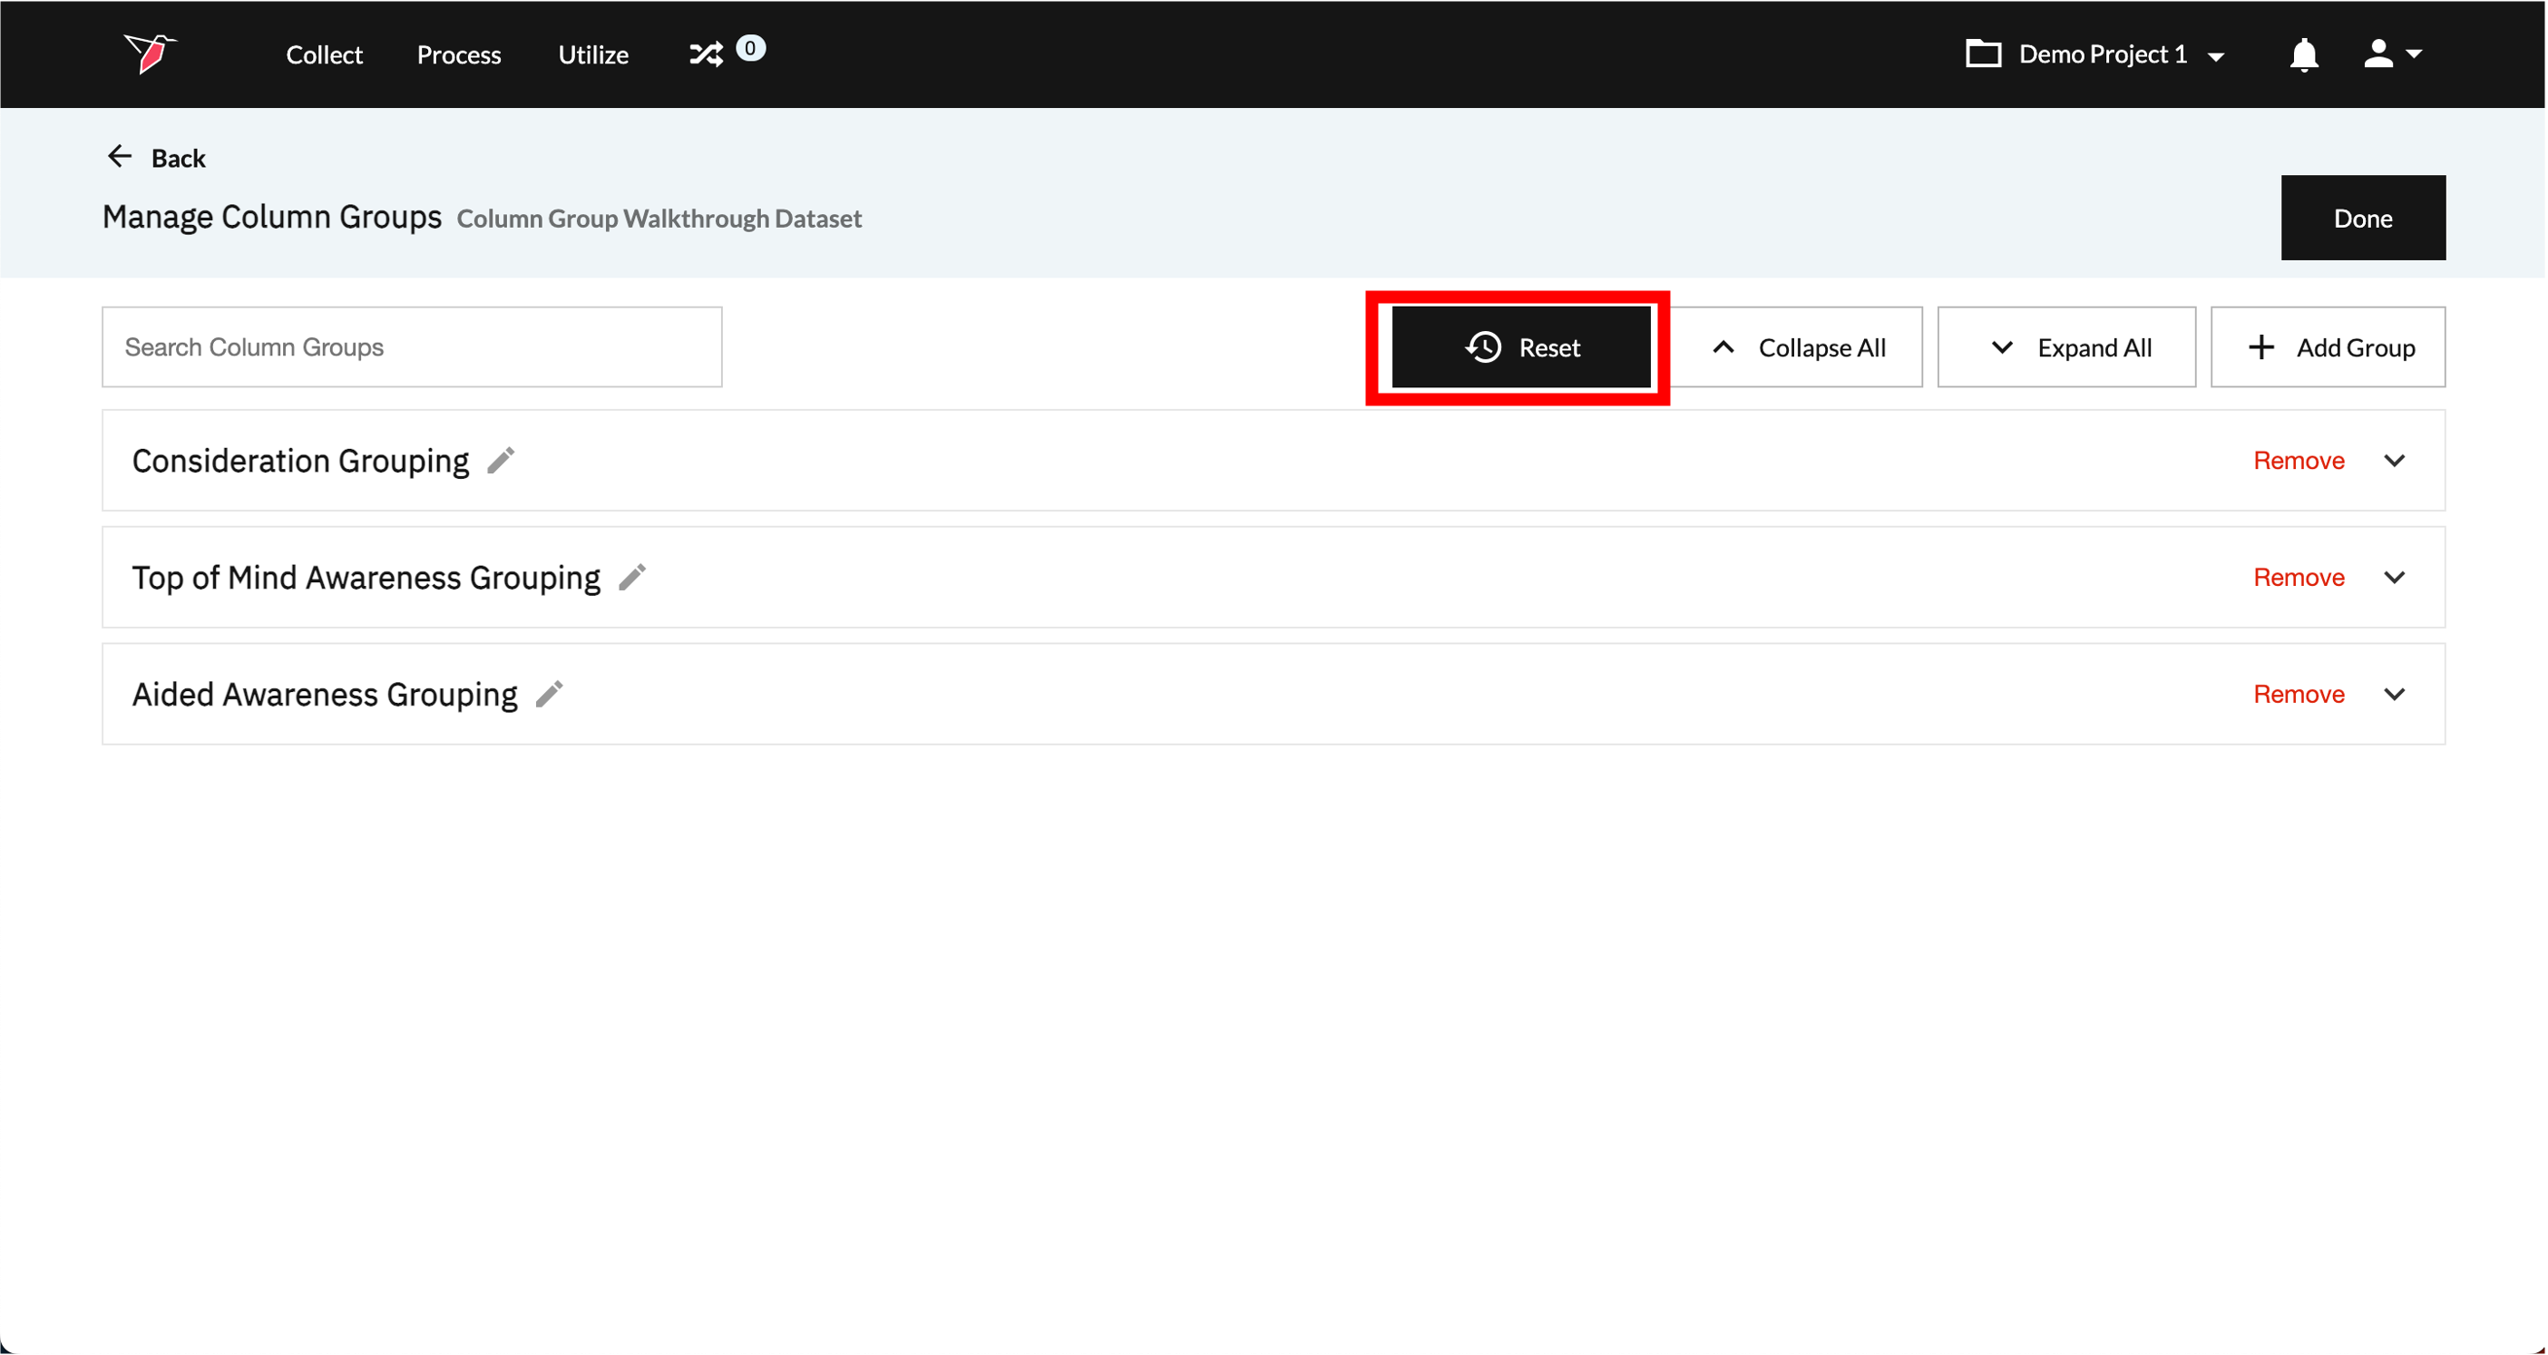Open the Utilize menu
The height and width of the screenshot is (1355, 2548).
[x=592, y=54]
